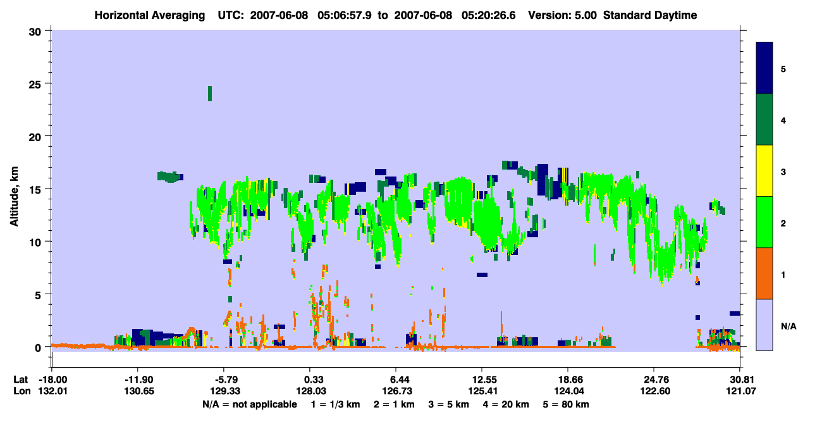The image size is (822, 422).
Task: Click the bright green colorbar segment for 2
Action: pyautogui.click(x=764, y=222)
